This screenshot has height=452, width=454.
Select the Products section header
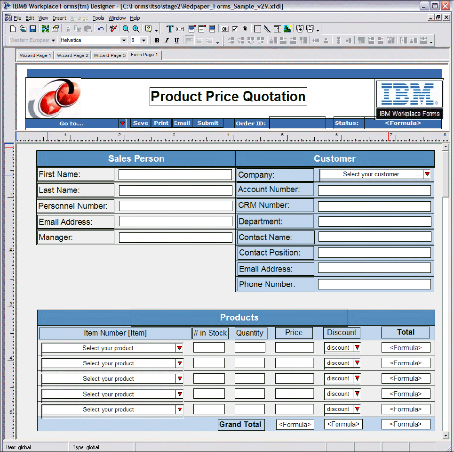[x=239, y=317]
